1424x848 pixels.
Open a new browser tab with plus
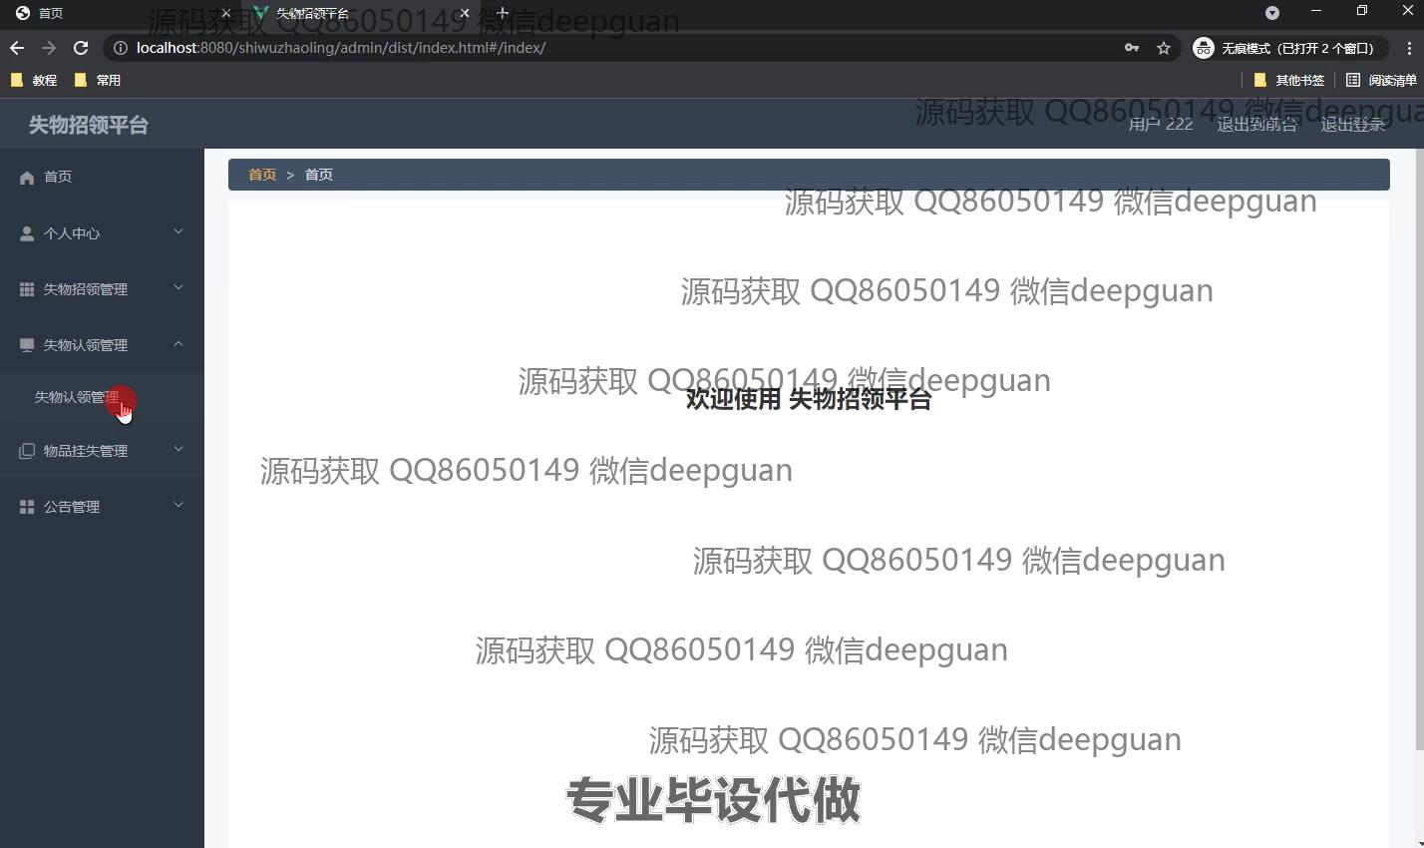pyautogui.click(x=502, y=13)
